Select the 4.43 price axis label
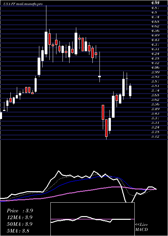Screen dimensions: 168x236 click(155, 40)
